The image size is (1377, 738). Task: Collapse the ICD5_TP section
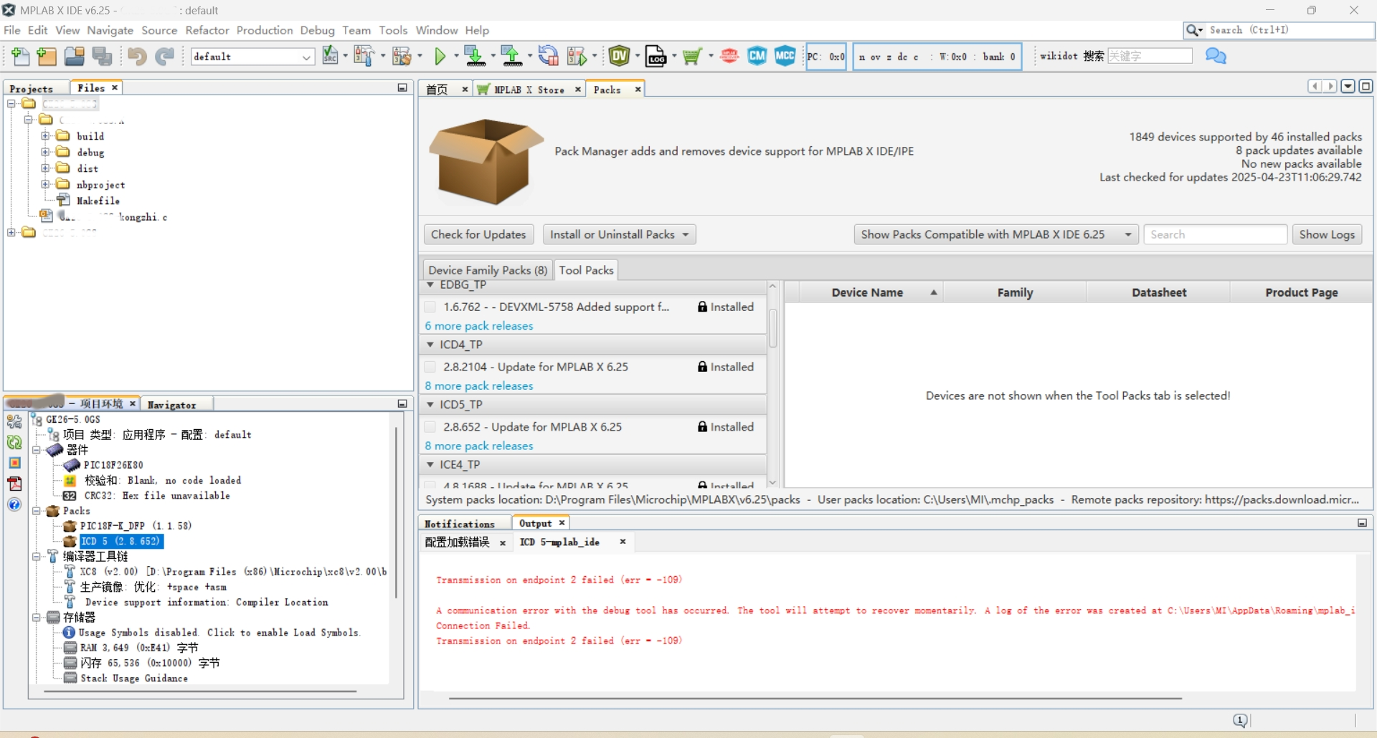(429, 405)
